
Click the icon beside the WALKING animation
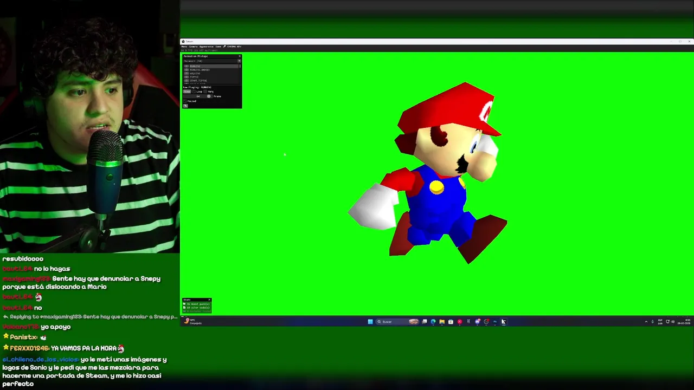(187, 74)
